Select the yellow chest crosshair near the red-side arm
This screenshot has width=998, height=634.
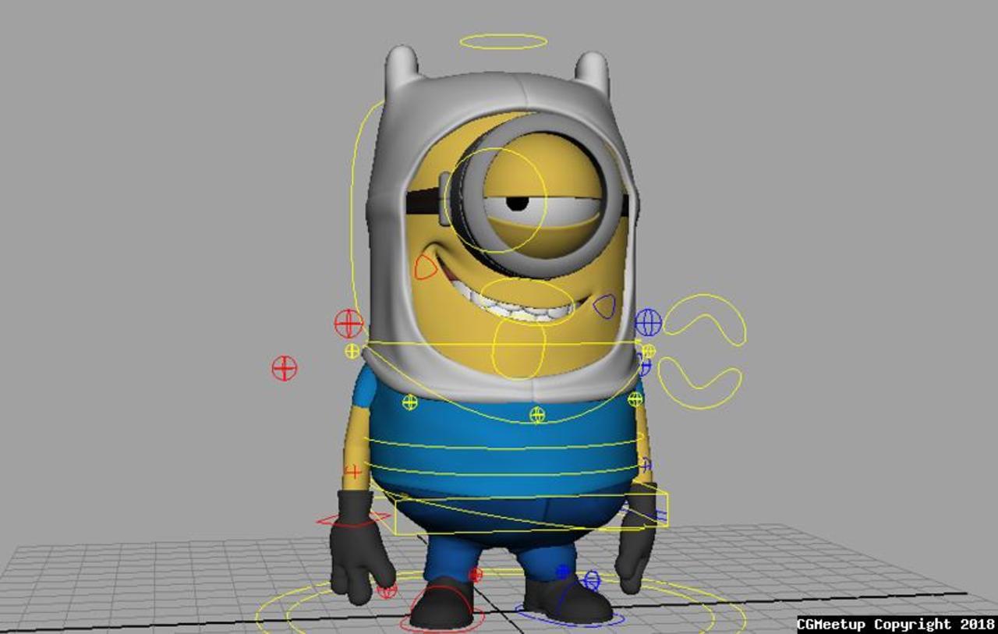coord(410,402)
